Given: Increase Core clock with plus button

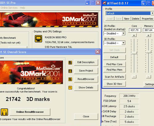Looking at the screenshot, I should 134,35.
